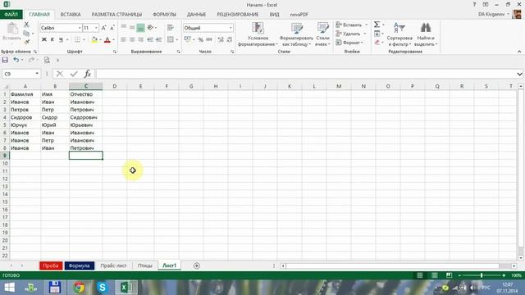Toggle bold Ж formatting
Screen dimensions: 525x295
click(43, 40)
